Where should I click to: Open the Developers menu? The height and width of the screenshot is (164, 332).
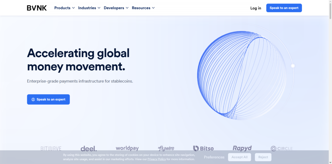(116, 8)
